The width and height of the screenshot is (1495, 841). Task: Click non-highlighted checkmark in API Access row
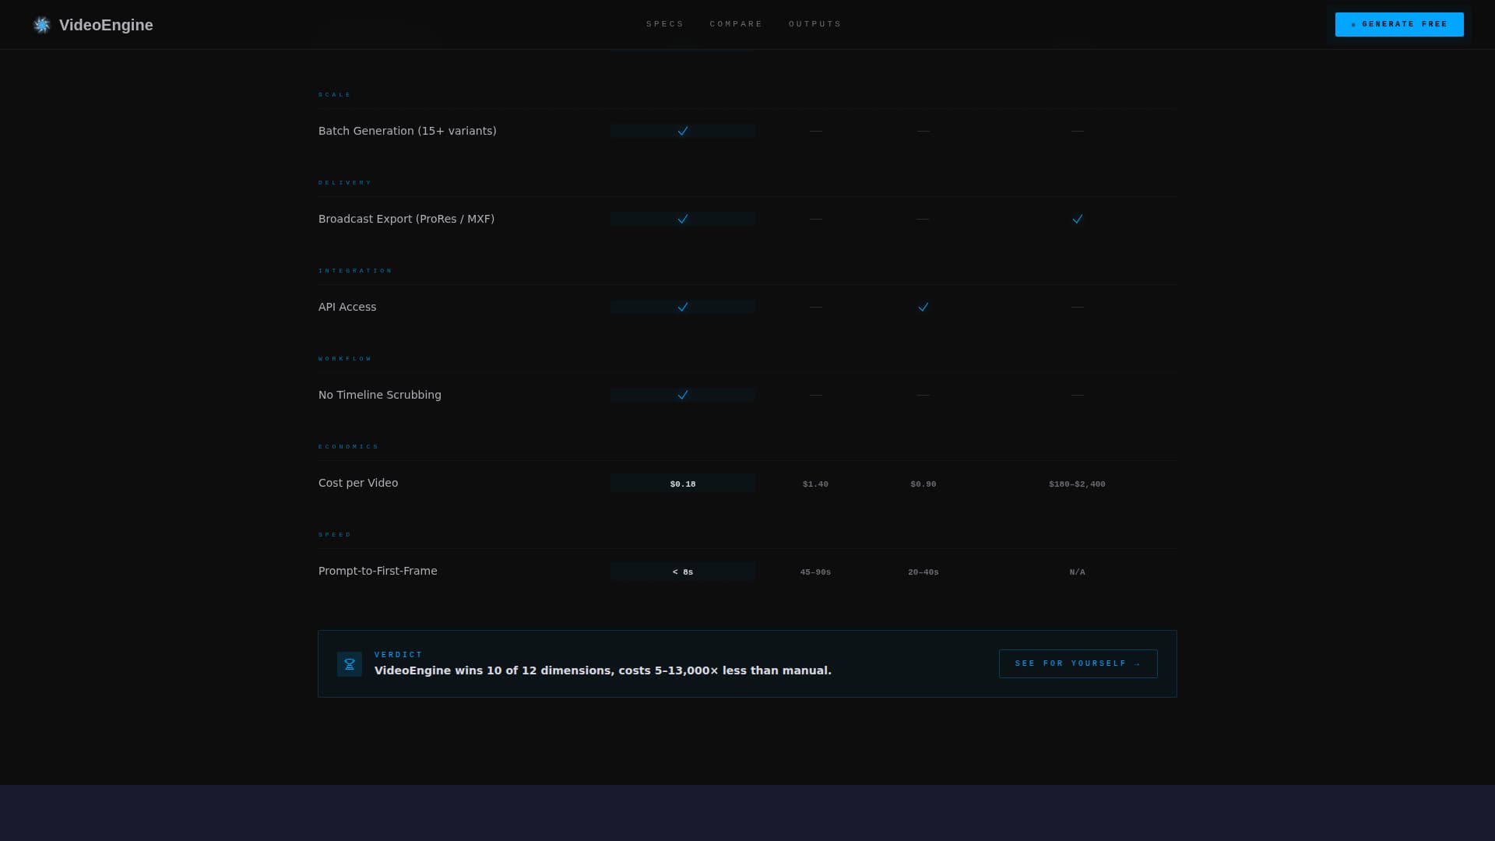[x=923, y=307]
